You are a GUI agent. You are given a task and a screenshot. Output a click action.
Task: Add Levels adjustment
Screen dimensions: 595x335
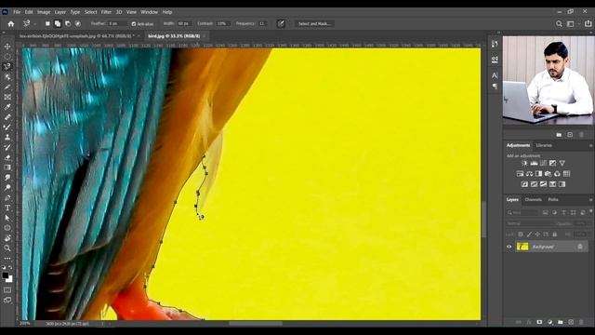point(534,164)
